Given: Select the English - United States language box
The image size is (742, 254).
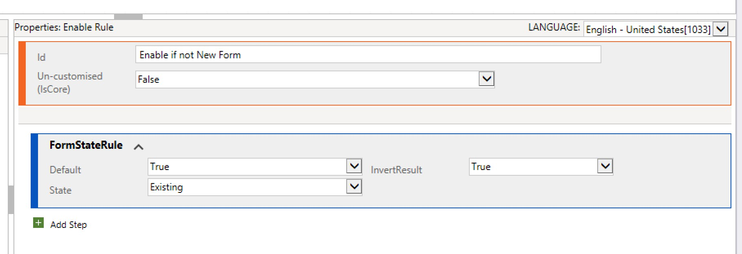Looking at the screenshot, I should tap(648, 29).
